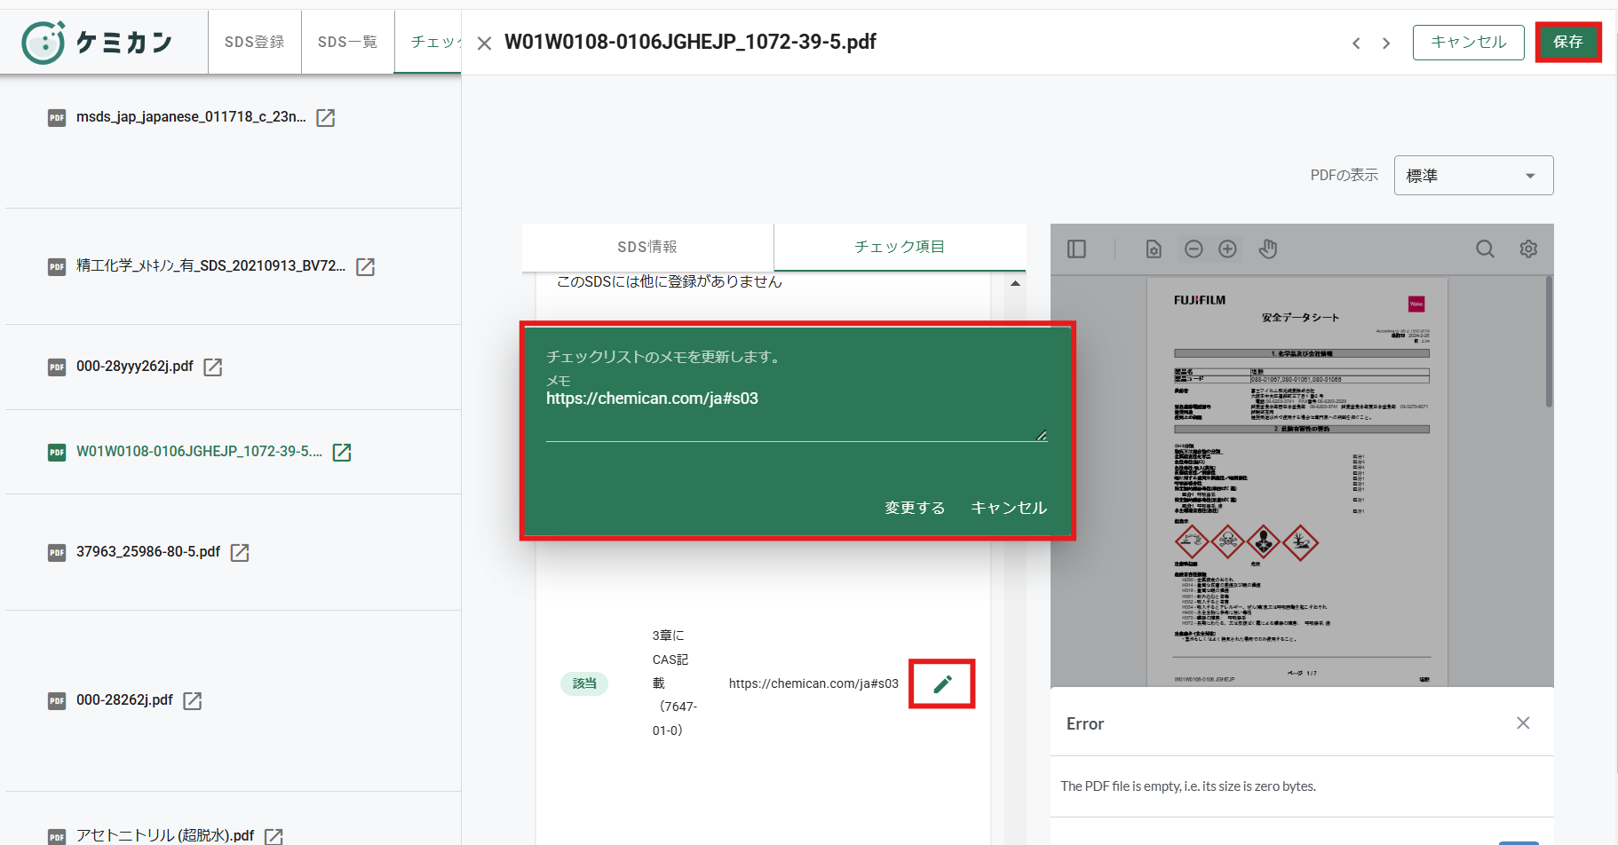This screenshot has height=845, width=1618.
Task: Open 精工化学 SDS file in new window
Action: coord(365,267)
